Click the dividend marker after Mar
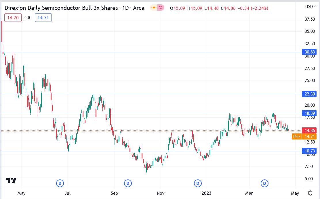The image size is (320, 199). pyautogui.click(x=264, y=183)
